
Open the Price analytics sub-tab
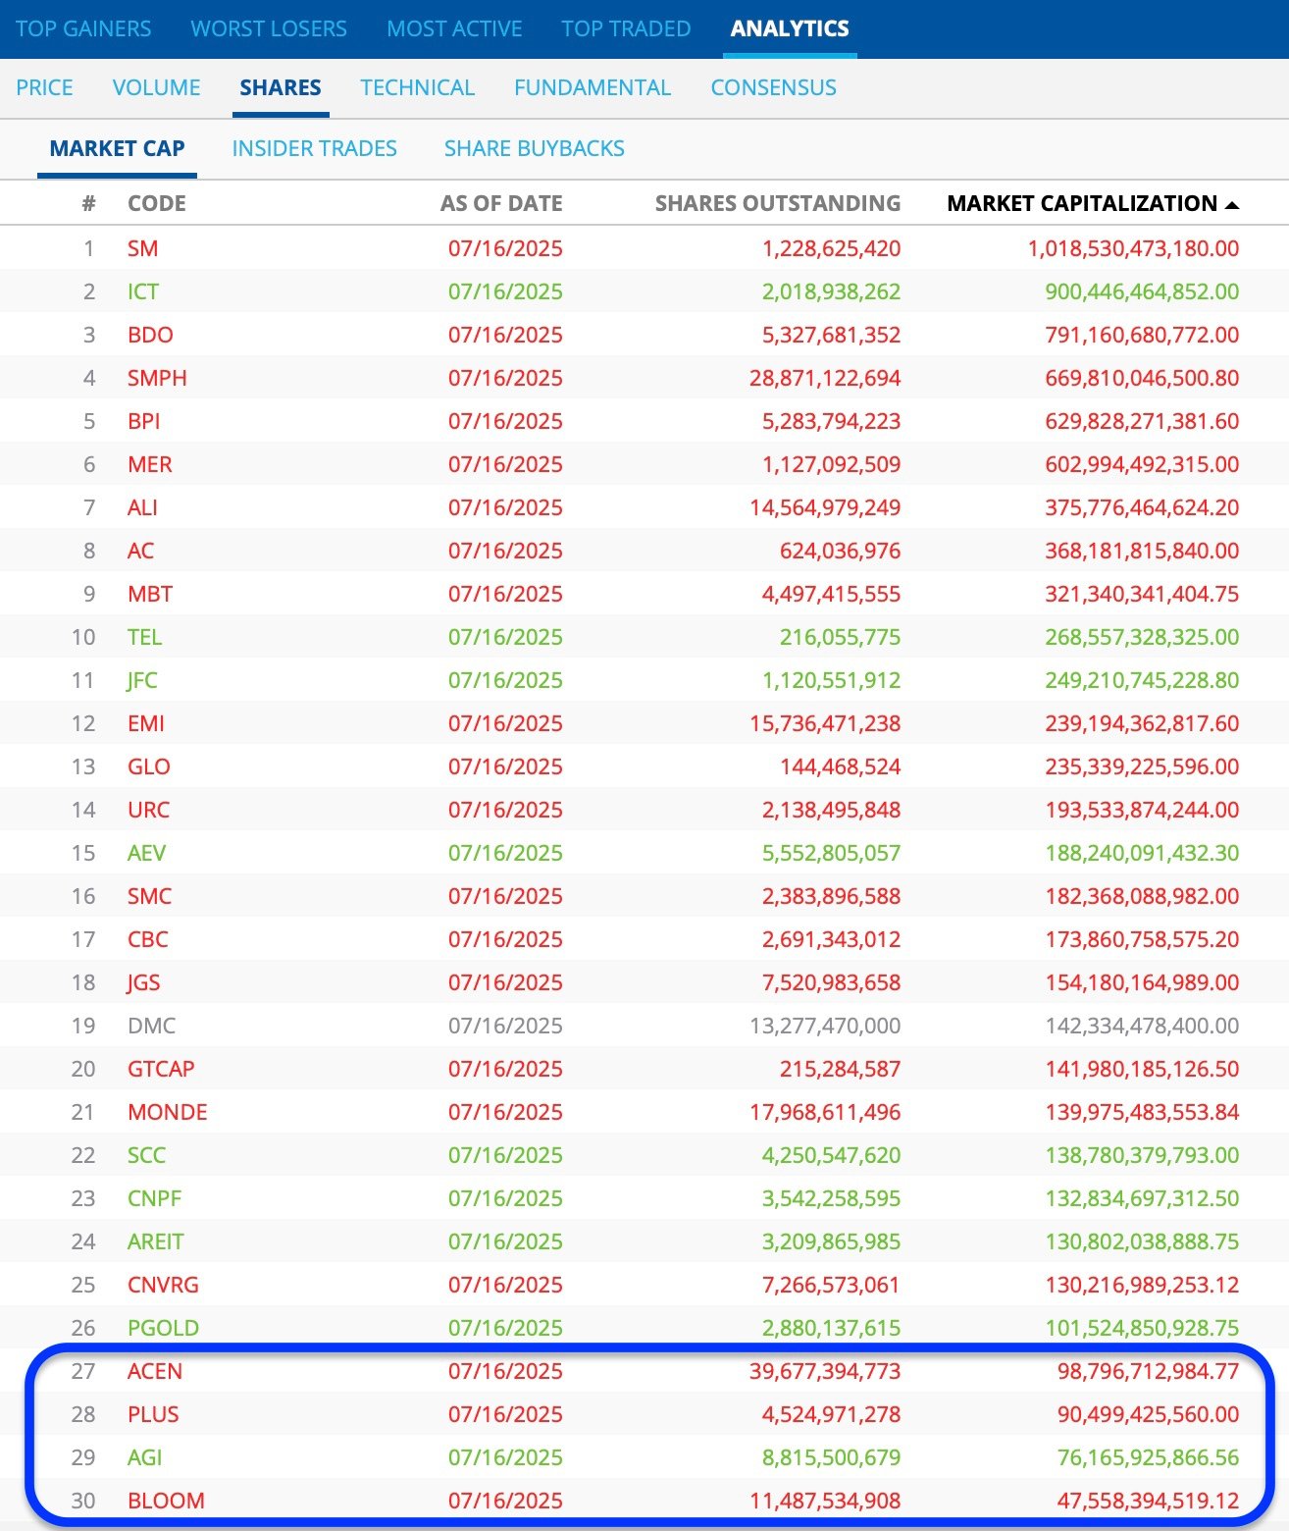click(44, 87)
